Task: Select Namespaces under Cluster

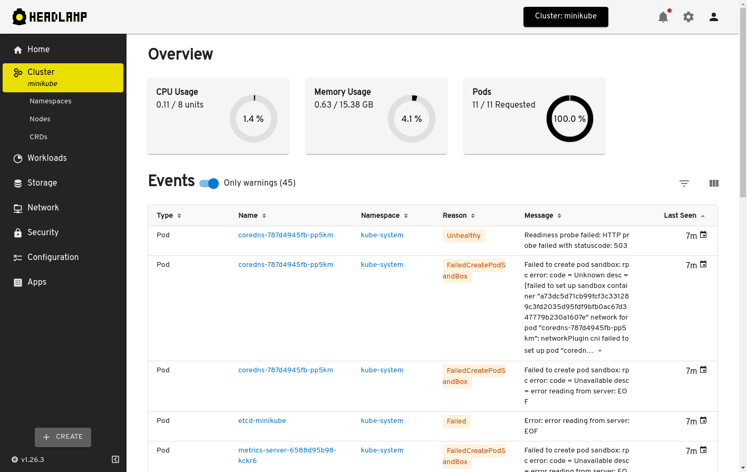Action: click(51, 101)
